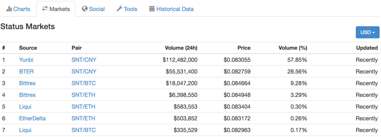This screenshot has width=381, height=137.
Task: Click the 28.56% volume share cell
Action: point(297,71)
